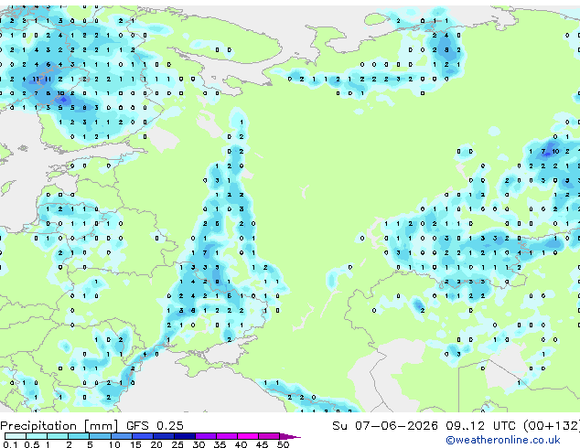Click the 25–30 mm dark navy legend swatch
580x448 pixels.
pyautogui.click(x=185, y=436)
